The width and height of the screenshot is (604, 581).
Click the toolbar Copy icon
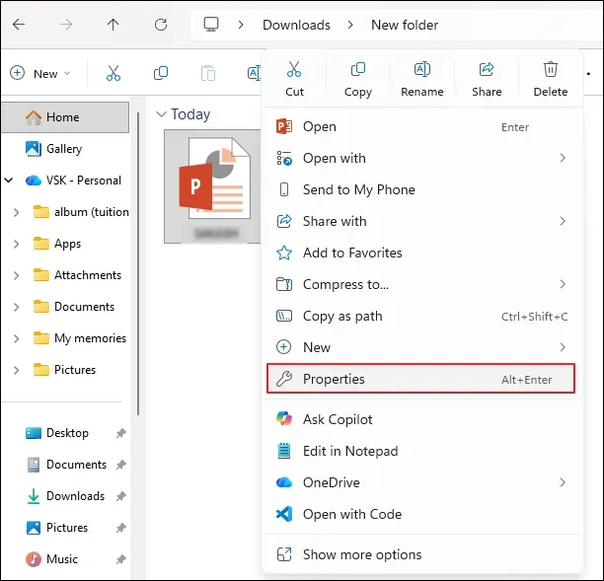point(161,73)
